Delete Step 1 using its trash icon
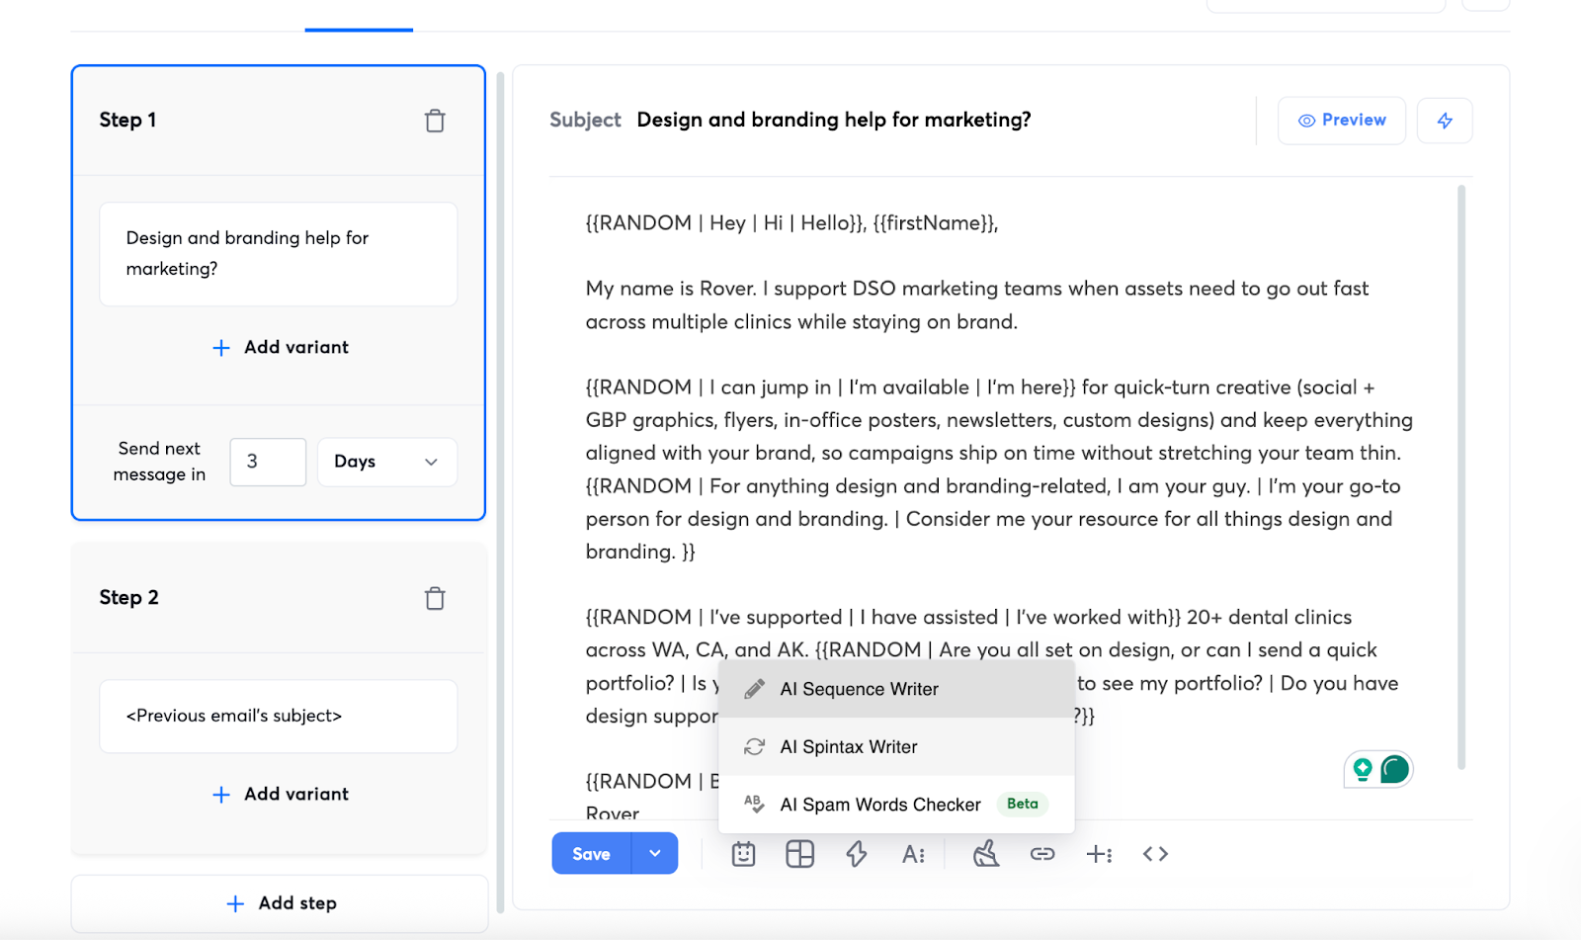 pos(435,120)
